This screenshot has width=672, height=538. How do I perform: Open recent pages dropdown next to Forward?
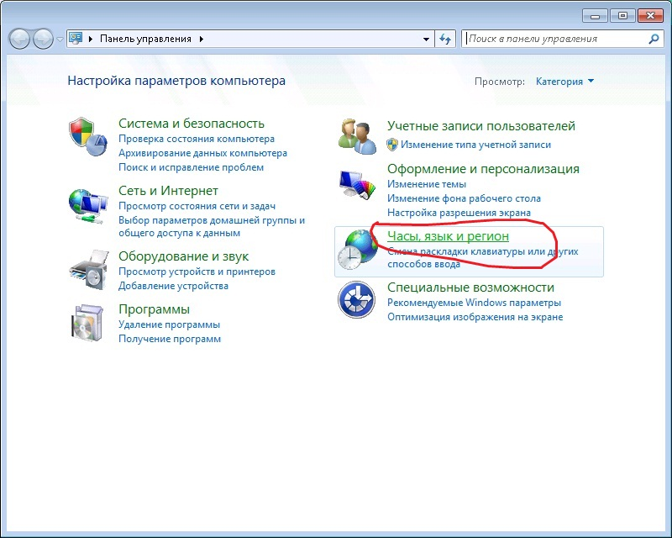point(60,40)
